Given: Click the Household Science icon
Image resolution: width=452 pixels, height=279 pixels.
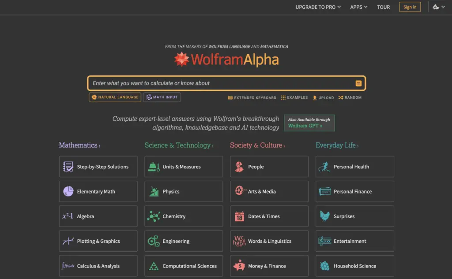Looking at the screenshot, I should (325, 266).
